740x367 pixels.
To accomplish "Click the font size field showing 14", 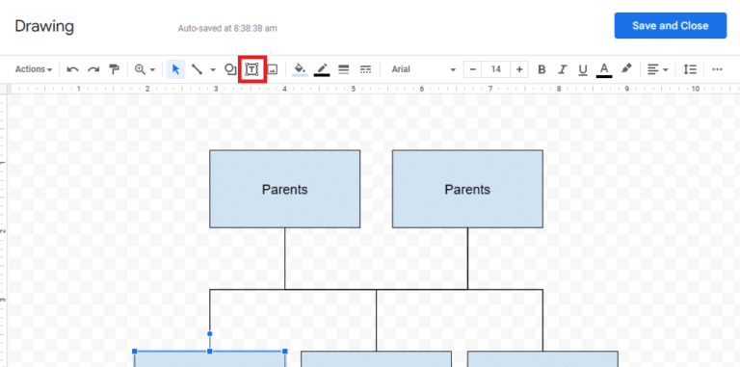I will (495, 69).
